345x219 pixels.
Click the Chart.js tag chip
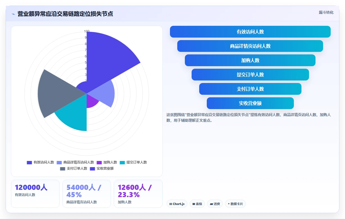tap(177, 204)
